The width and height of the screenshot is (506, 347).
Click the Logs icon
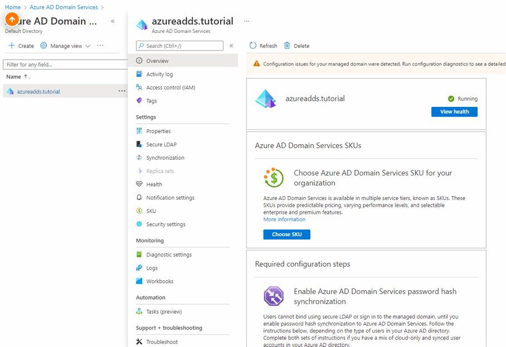pos(139,268)
